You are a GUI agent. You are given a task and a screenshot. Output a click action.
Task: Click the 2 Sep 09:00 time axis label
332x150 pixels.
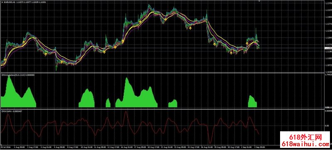[260, 146]
